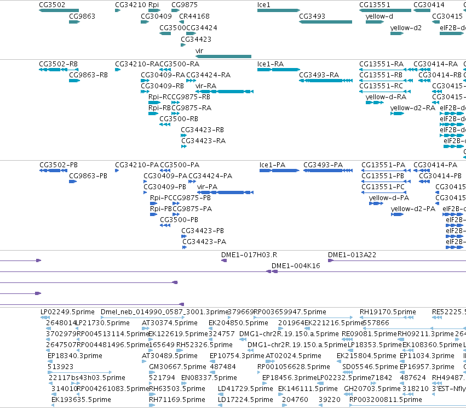Select the AT30374.5prime EST label
The width and height of the screenshot is (466, 408).
pos(170,323)
